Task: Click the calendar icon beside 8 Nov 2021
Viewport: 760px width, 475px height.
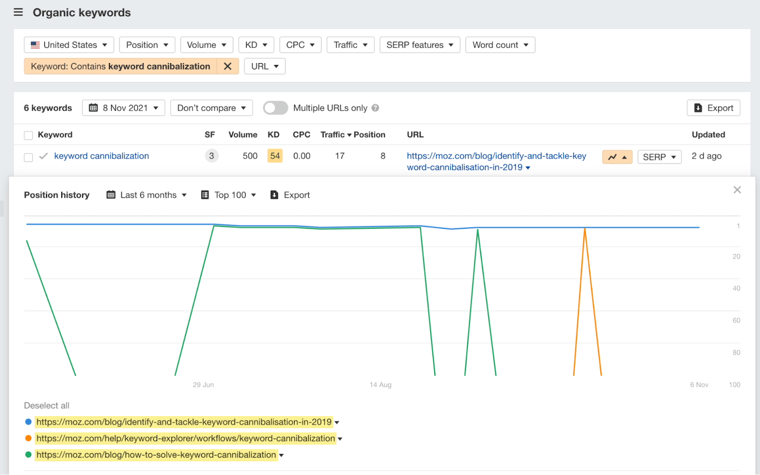Action: pyautogui.click(x=93, y=108)
